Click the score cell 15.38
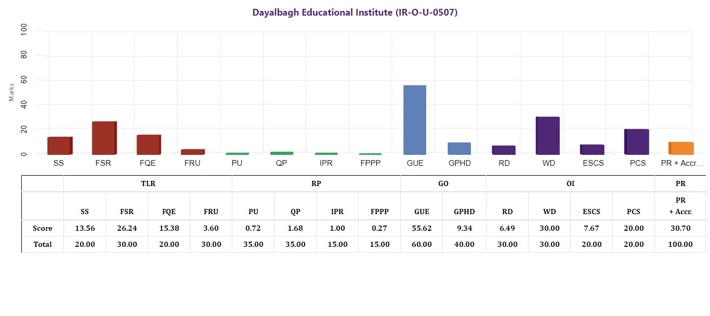The image size is (710, 316). 169,228
